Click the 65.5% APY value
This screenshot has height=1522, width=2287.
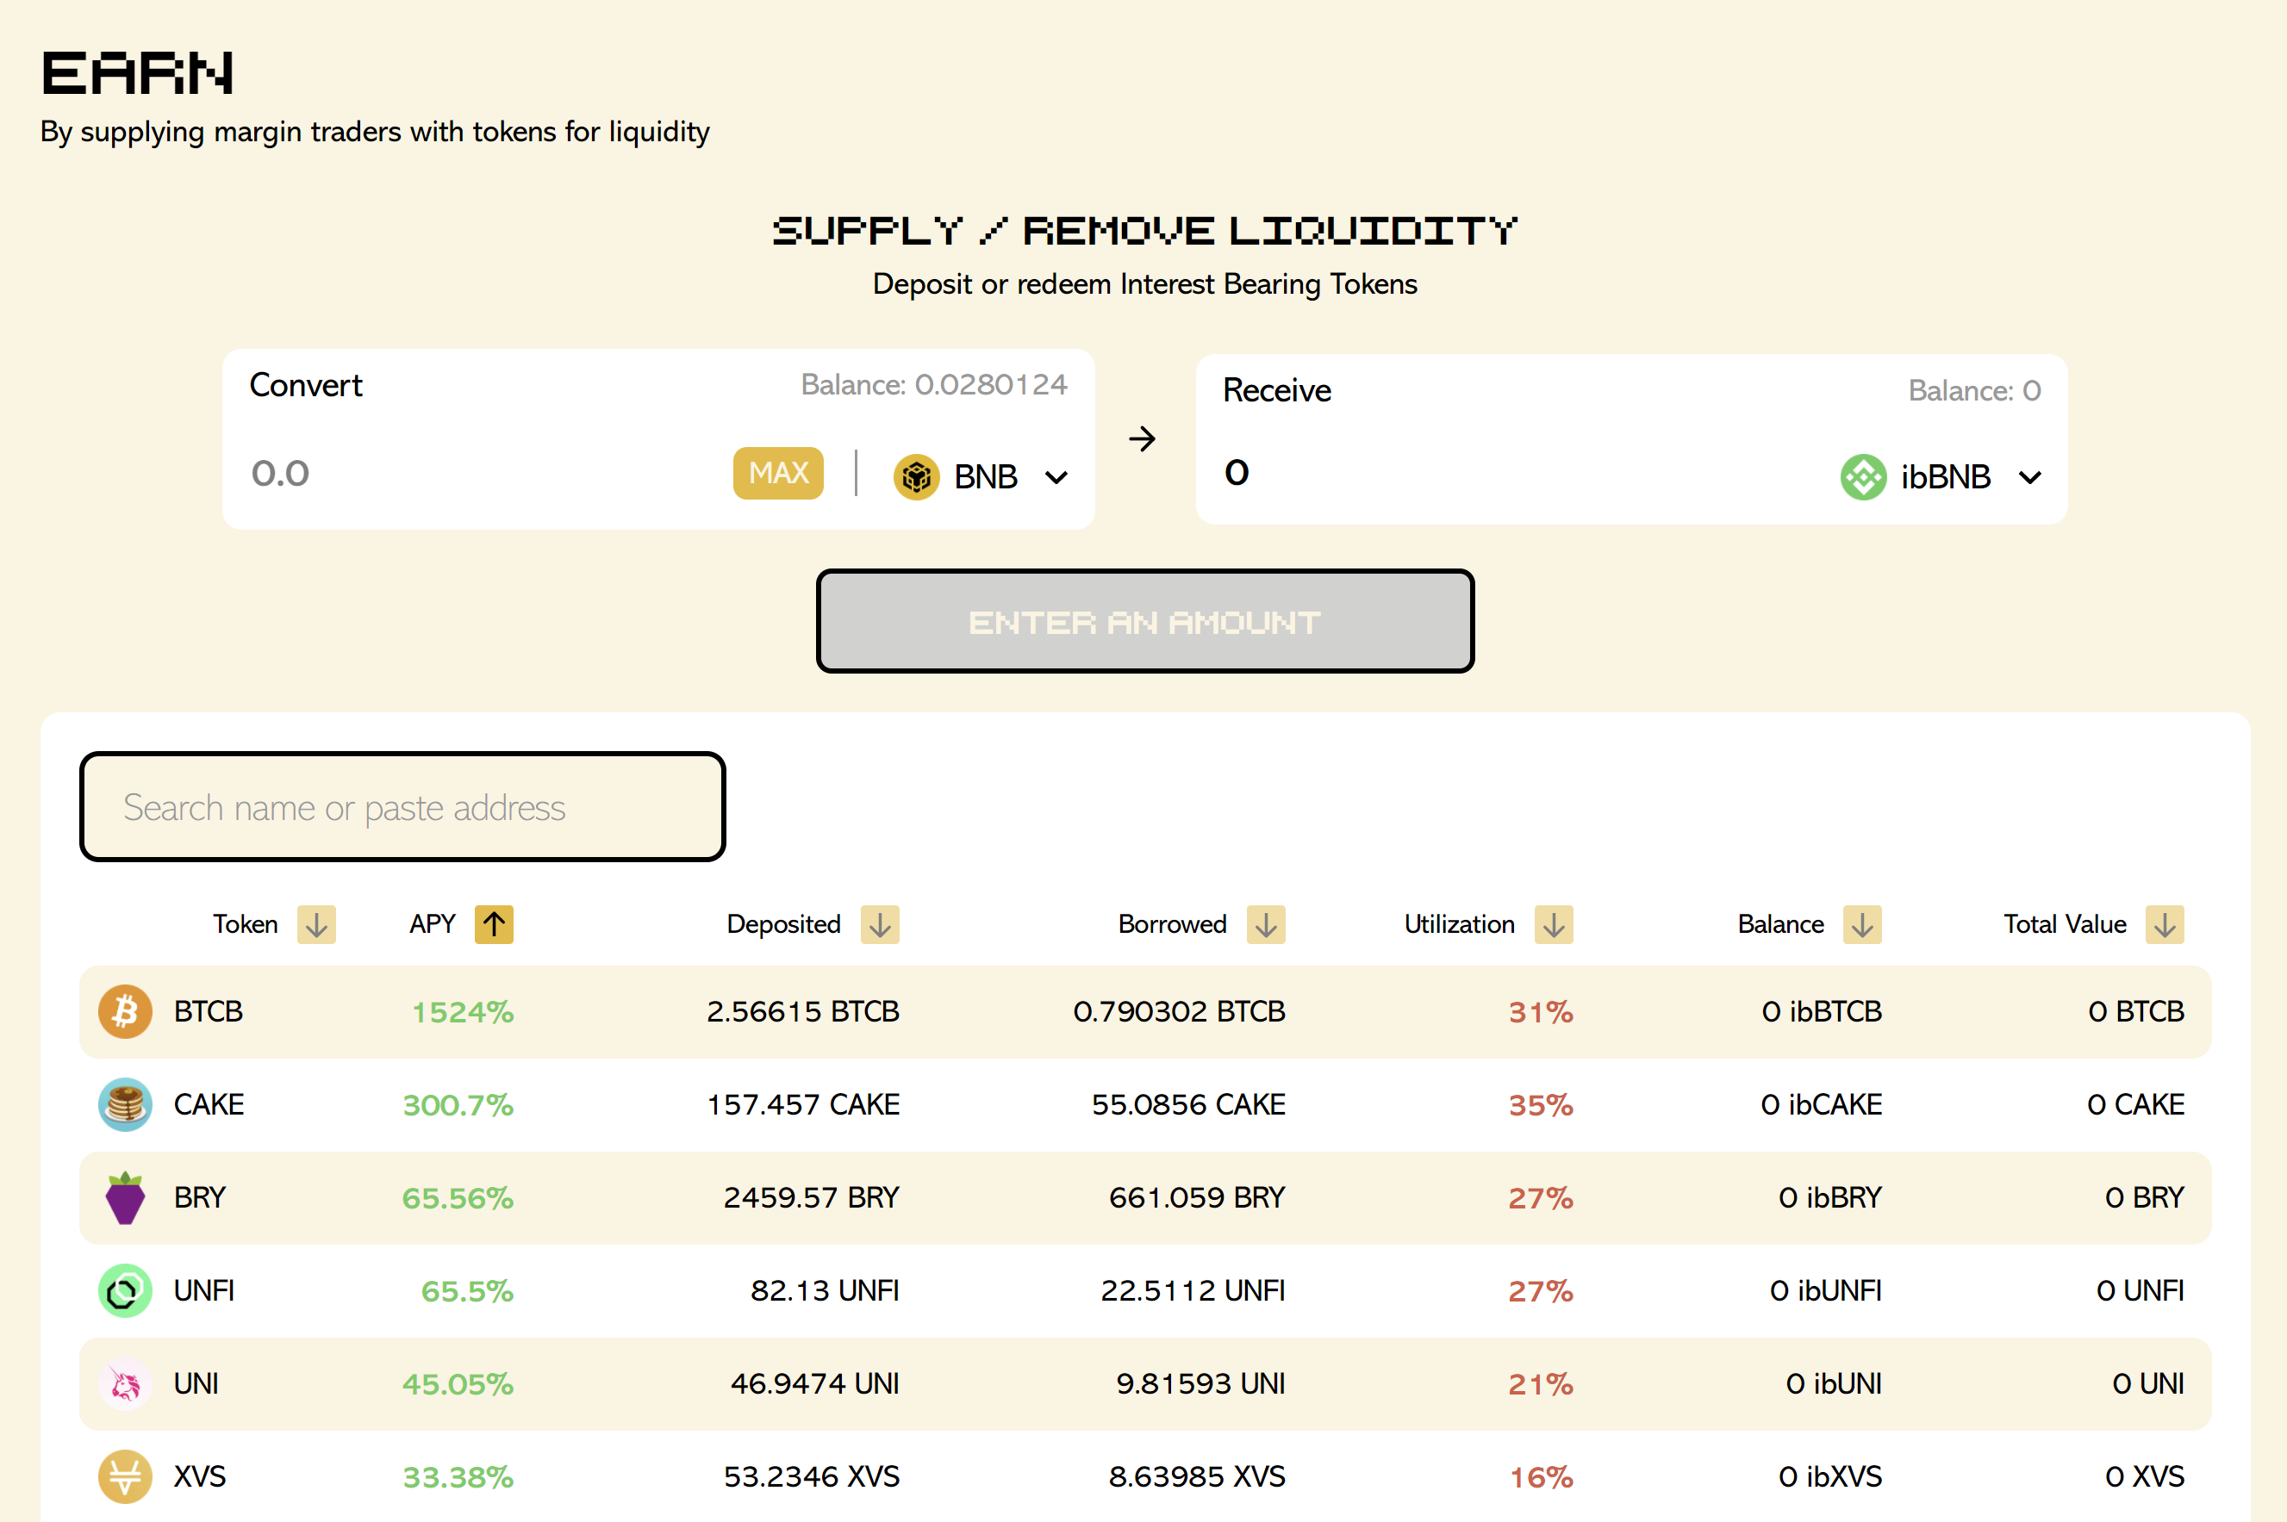pyautogui.click(x=467, y=1292)
